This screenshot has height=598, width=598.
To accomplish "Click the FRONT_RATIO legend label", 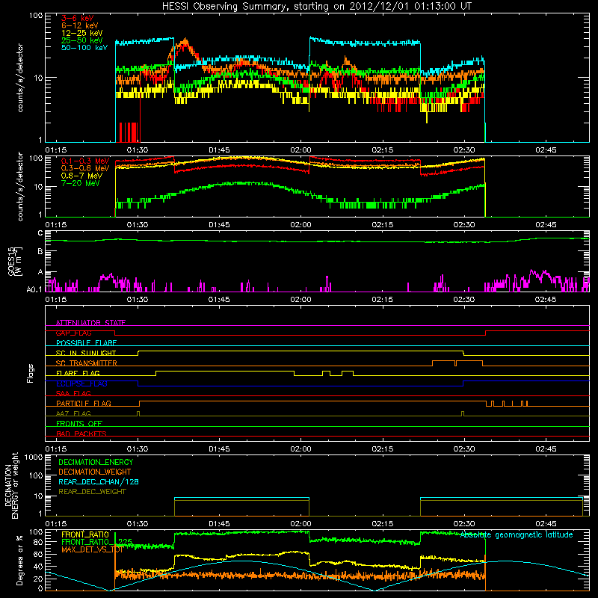I will (85, 534).
